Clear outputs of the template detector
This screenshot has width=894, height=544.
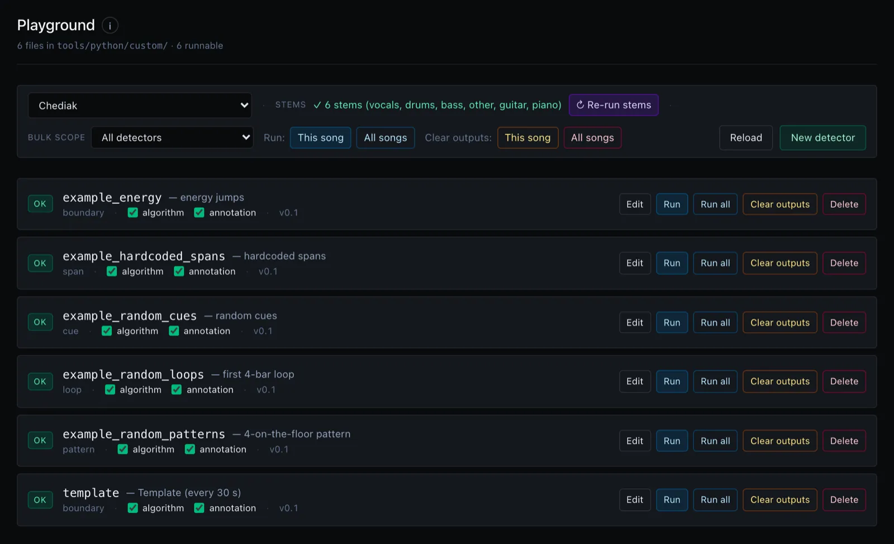pos(780,500)
